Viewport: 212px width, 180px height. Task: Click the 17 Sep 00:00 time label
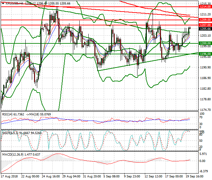(x=174, y=176)
